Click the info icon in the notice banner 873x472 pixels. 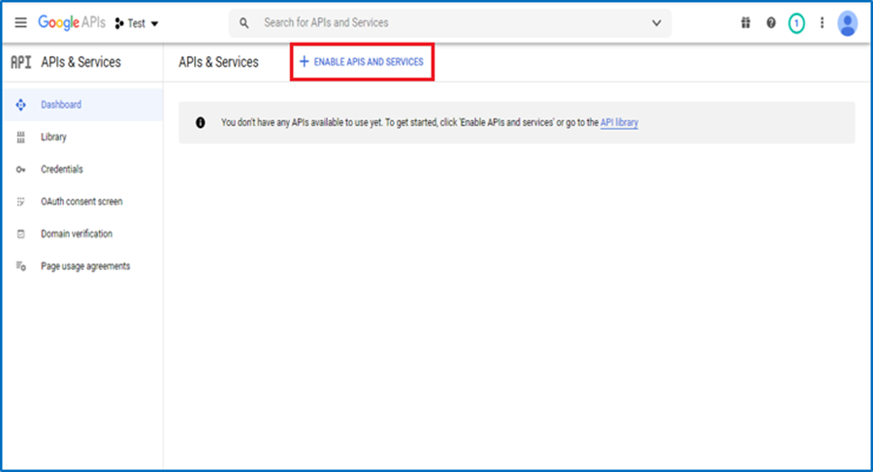point(201,123)
